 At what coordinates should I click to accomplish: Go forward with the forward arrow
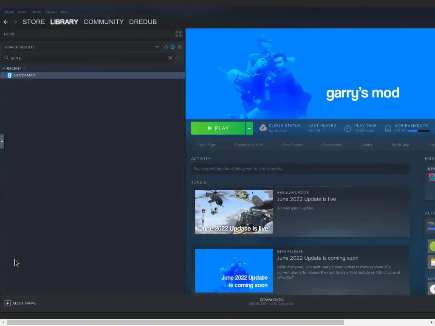tap(15, 22)
